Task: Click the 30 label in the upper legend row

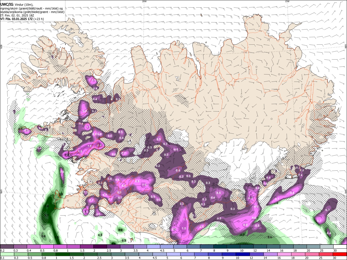Action: 335,251
